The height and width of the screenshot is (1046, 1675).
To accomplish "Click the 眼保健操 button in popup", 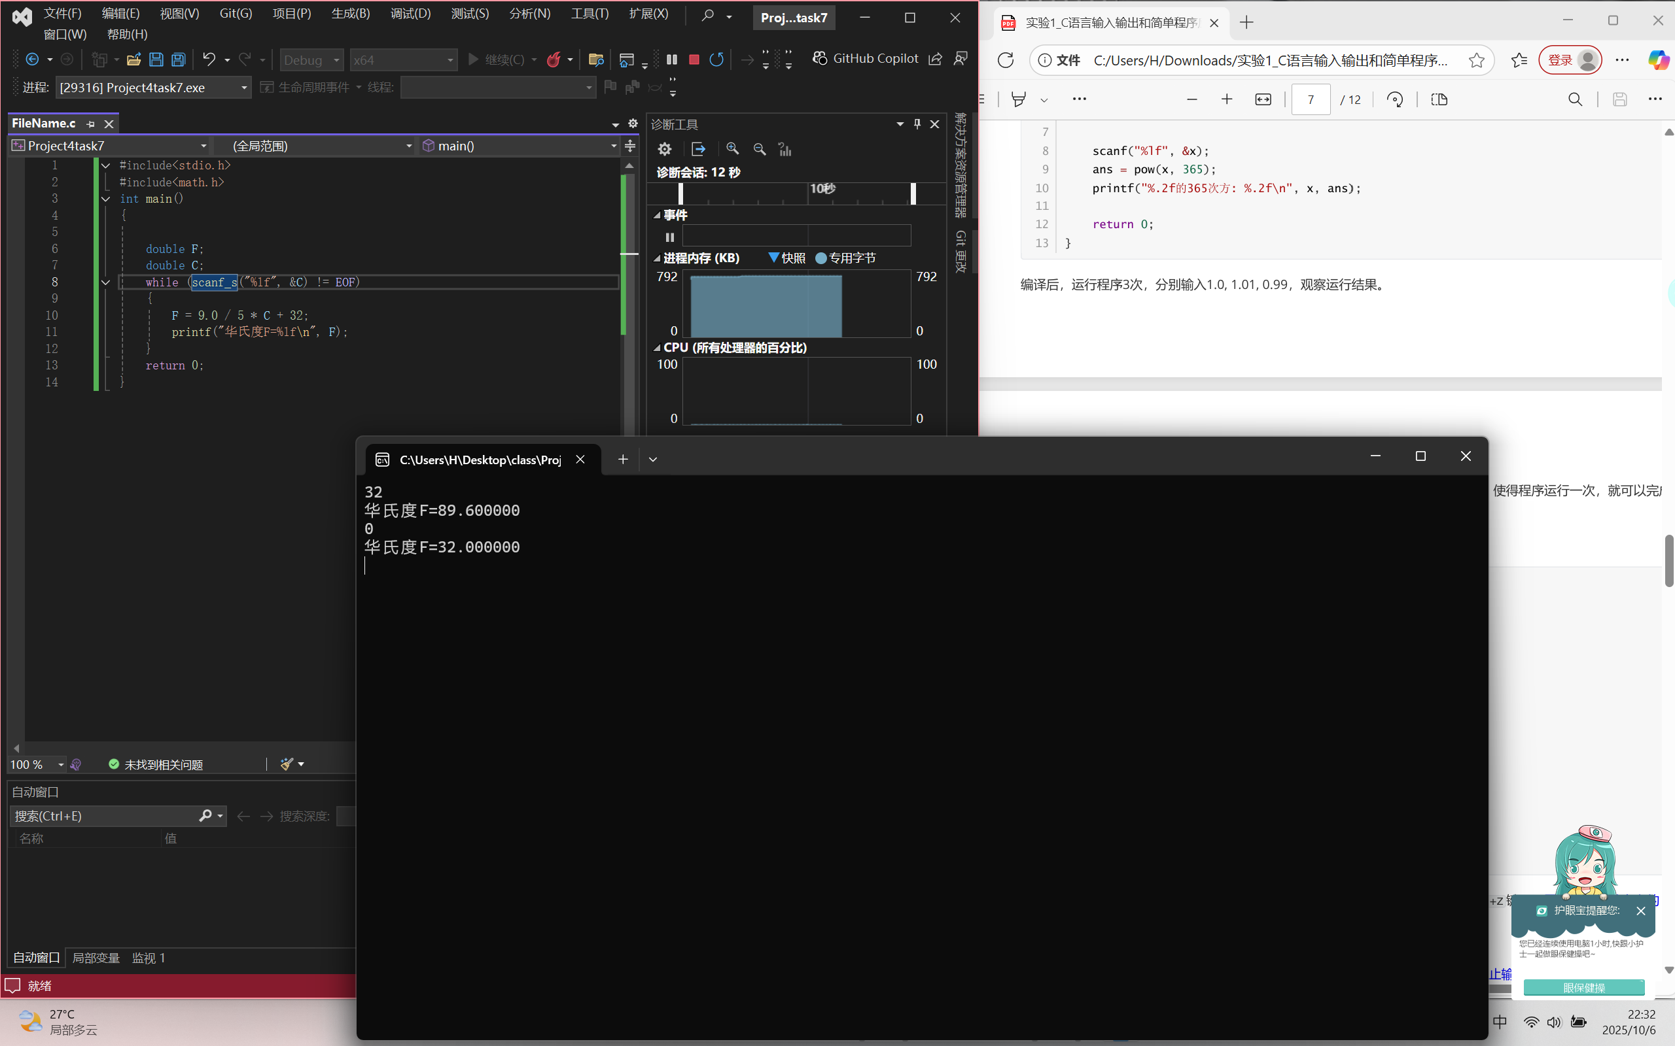I will pyautogui.click(x=1583, y=987).
